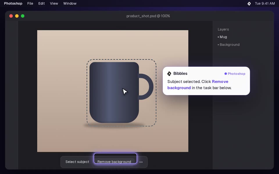Click the Remove background button
Viewport: 279px width, 174px height.
(114, 162)
